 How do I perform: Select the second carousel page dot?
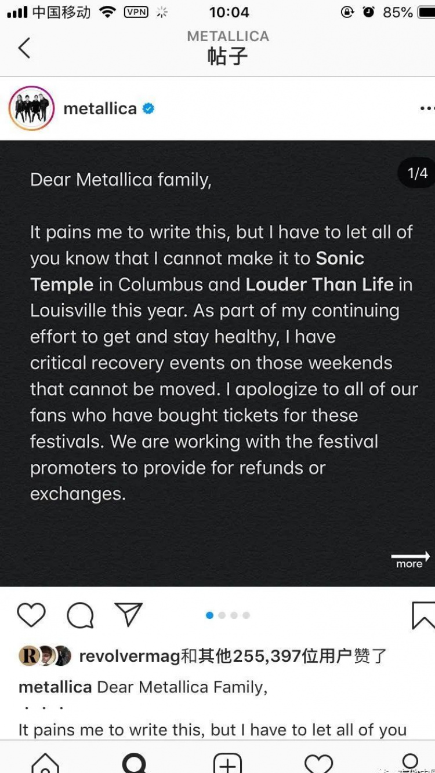(222, 615)
